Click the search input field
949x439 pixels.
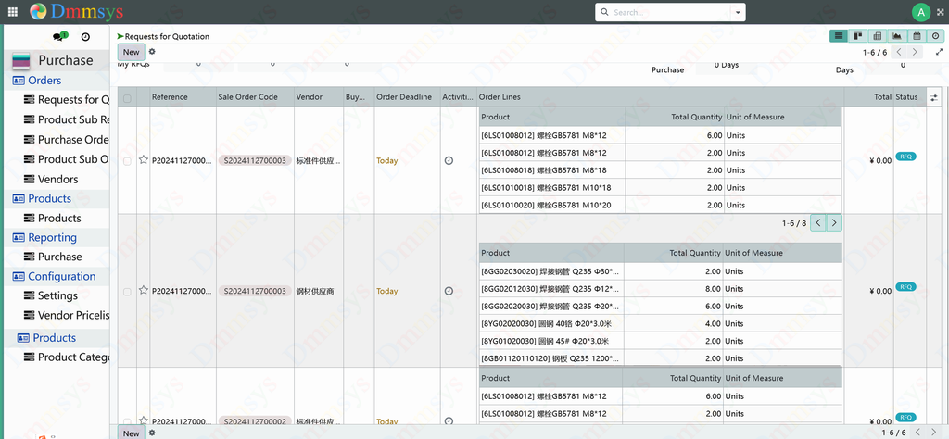(x=671, y=12)
